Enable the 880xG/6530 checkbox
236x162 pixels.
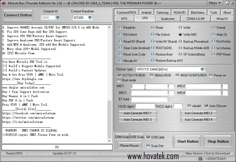[x=152, y=75]
